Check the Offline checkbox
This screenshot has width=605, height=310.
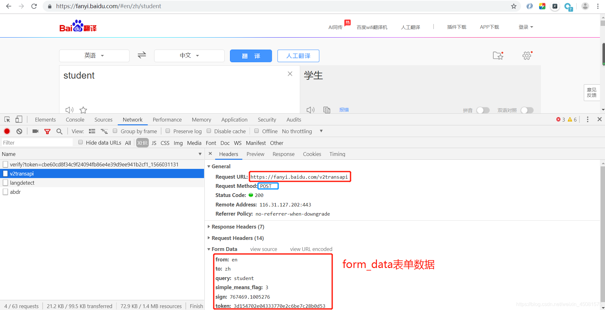[257, 131]
